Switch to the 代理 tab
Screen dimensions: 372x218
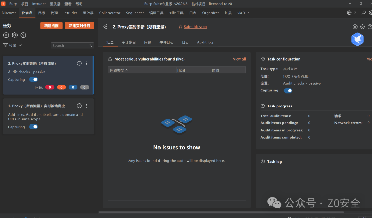[x=54, y=13]
